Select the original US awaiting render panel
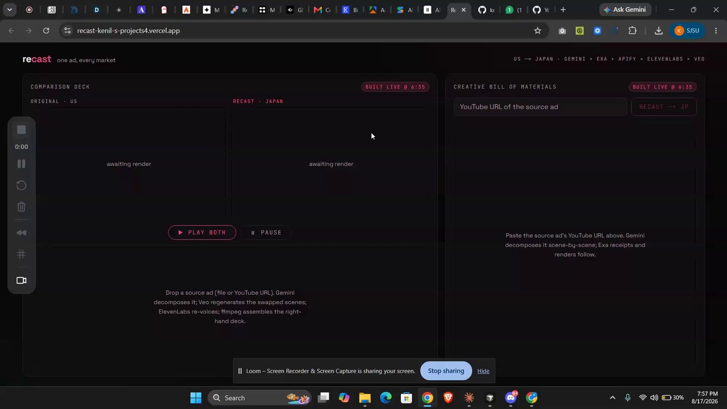 click(x=128, y=164)
